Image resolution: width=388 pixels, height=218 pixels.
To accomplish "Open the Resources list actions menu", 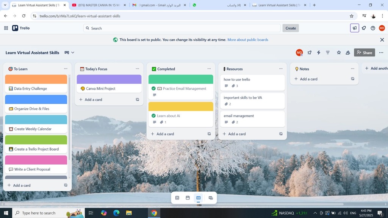I will click(x=281, y=69).
